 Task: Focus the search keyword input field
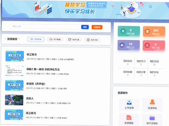coord(46,26)
